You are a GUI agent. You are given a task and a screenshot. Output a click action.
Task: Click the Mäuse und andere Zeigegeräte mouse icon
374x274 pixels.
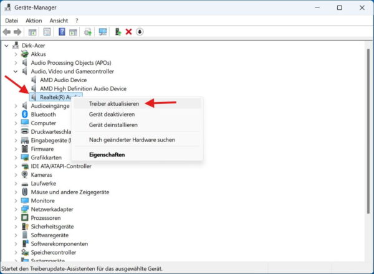24,192
